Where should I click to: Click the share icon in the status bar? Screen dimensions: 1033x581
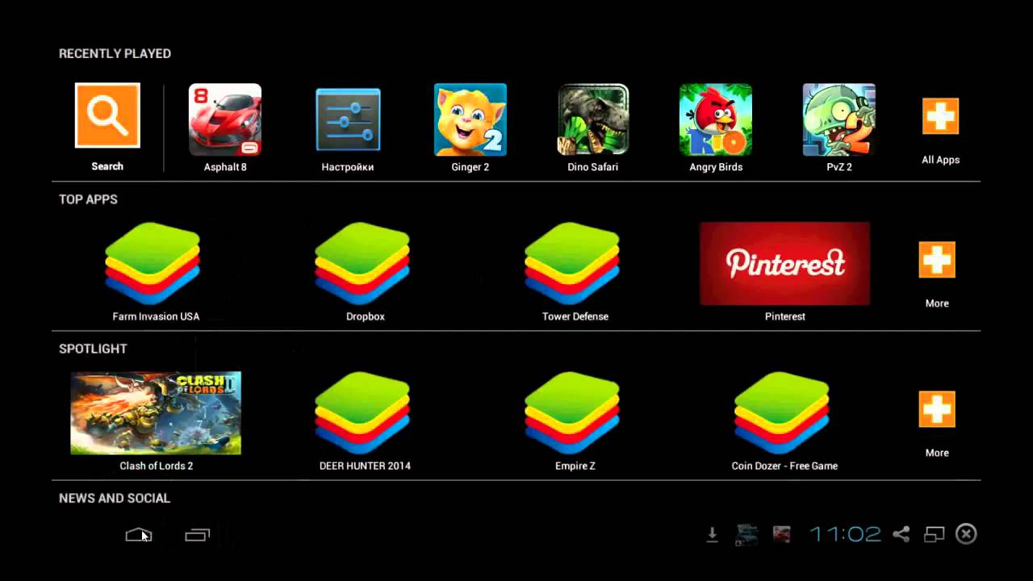tap(901, 534)
